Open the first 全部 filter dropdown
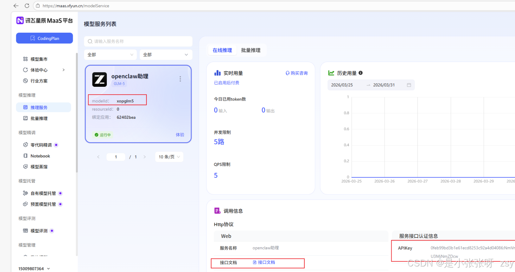This screenshot has width=515, height=272. click(110, 55)
